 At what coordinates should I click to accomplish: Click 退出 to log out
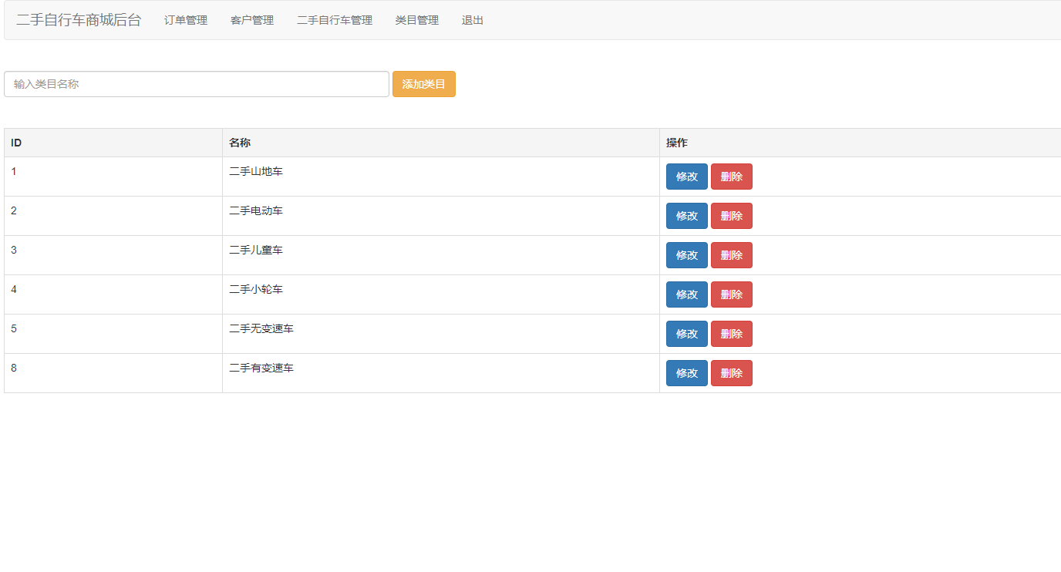[x=472, y=20]
